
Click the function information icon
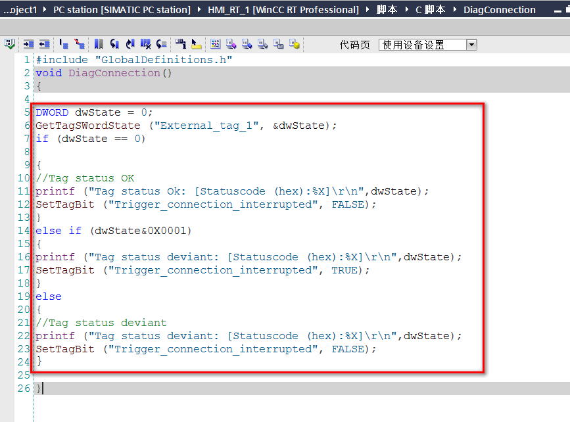181,44
